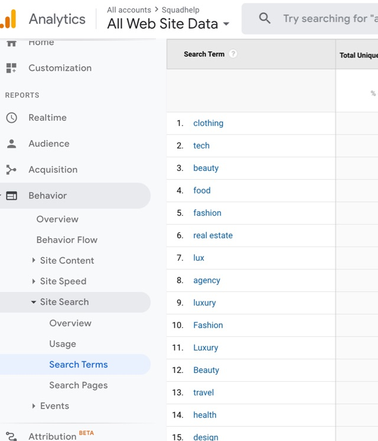Open the Behavior Flow report
This screenshot has width=378, height=441.
[67, 240]
